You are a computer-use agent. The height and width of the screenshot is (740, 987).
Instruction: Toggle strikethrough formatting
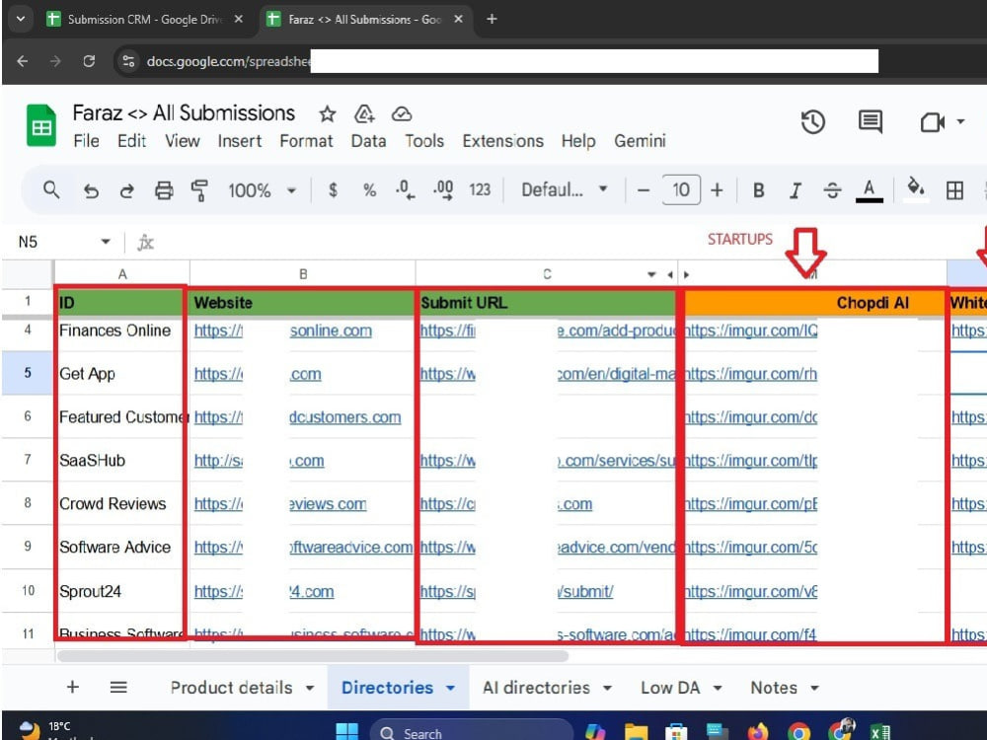(x=832, y=190)
